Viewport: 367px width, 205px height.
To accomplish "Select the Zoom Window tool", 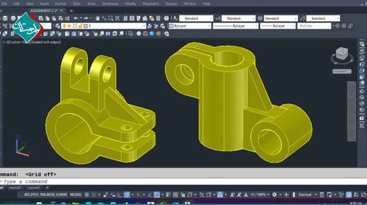I will tap(110, 18).
